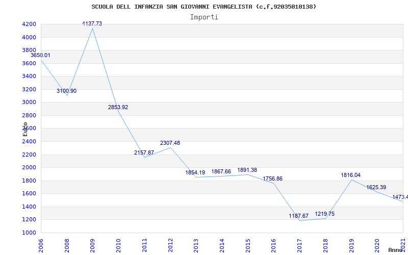Select the 2006 x-axis label
The width and height of the screenshot is (408, 255).
click(41, 245)
